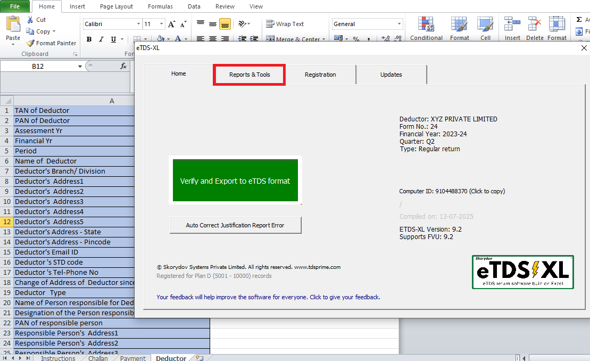Click the feedback link at dialog bottom

point(268,297)
